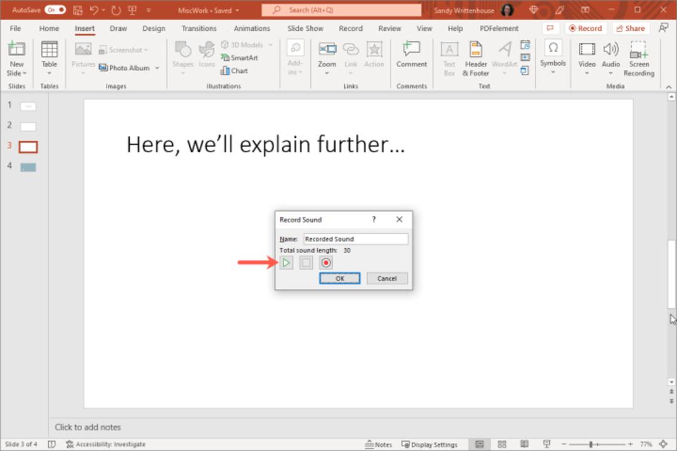
Task: Start recording with the red Record button
Action: pyautogui.click(x=326, y=262)
